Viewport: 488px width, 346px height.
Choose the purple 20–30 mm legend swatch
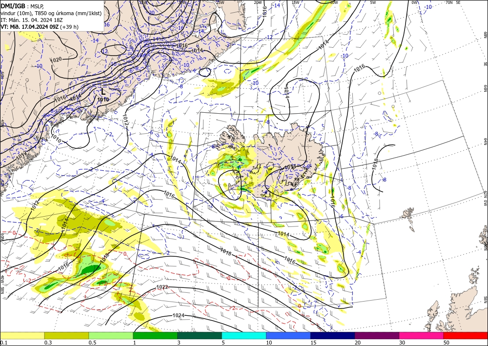click(x=377, y=335)
